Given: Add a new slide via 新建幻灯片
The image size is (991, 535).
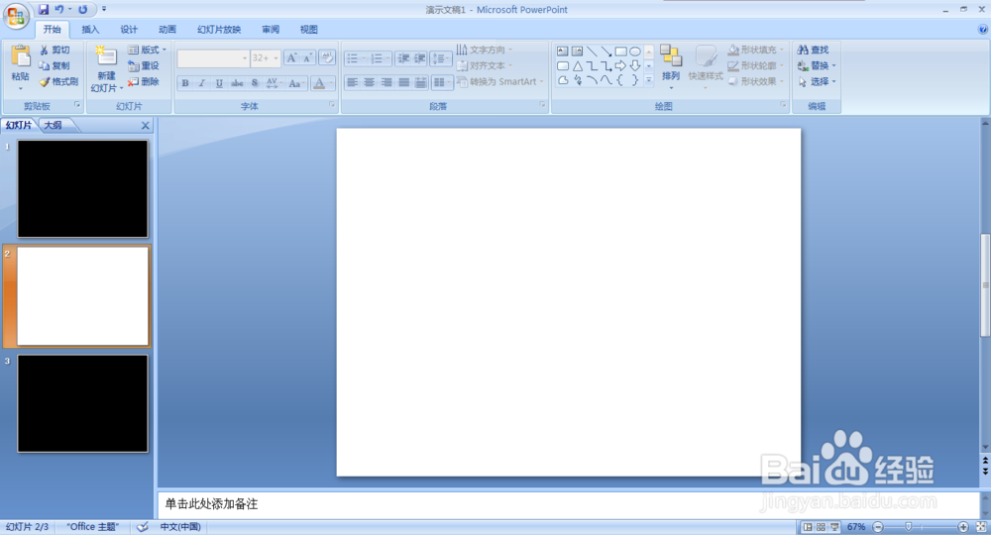Looking at the screenshot, I should (106, 69).
